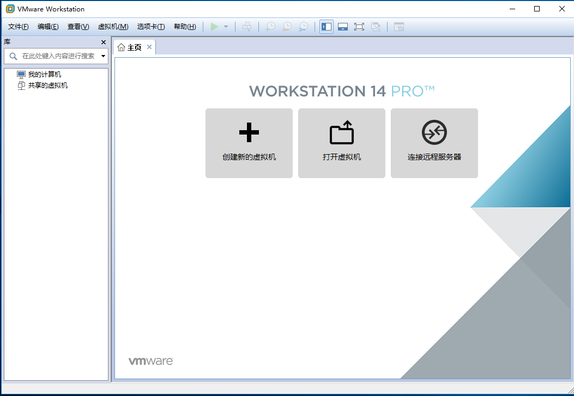574x396 pixels.
Task: Enter full screen mode icon
Action: (x=359, y=27)
